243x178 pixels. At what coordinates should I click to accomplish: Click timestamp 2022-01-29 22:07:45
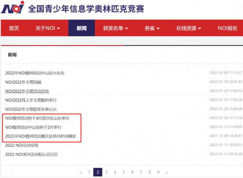point(226,82)
